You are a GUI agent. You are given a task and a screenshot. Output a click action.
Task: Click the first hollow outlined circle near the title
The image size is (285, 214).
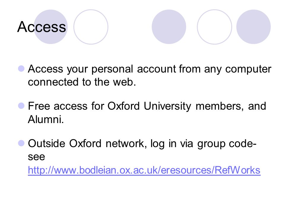coord(91,27)
